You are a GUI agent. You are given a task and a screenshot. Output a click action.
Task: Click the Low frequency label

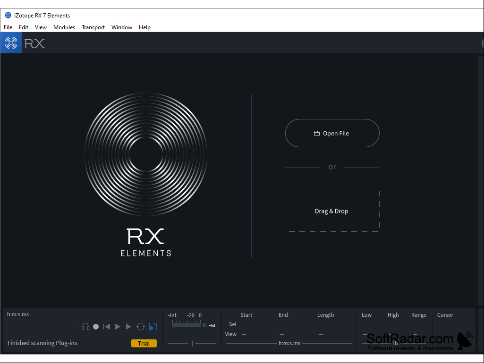coord(367,315)
